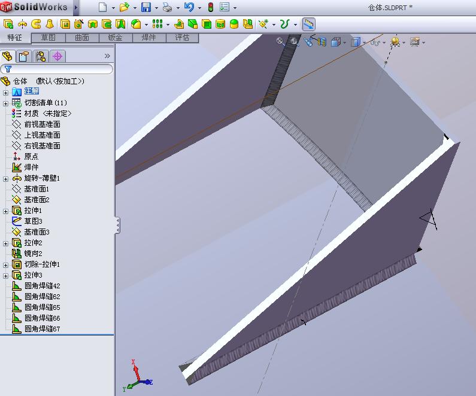Click the Shell feature icon

pos(207,24)
